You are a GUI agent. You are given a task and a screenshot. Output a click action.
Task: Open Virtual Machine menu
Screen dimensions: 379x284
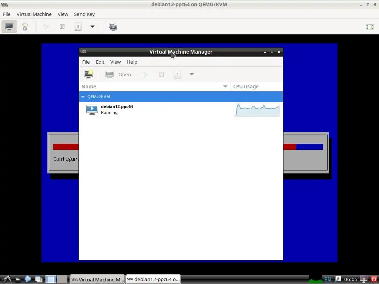(34, 14)
